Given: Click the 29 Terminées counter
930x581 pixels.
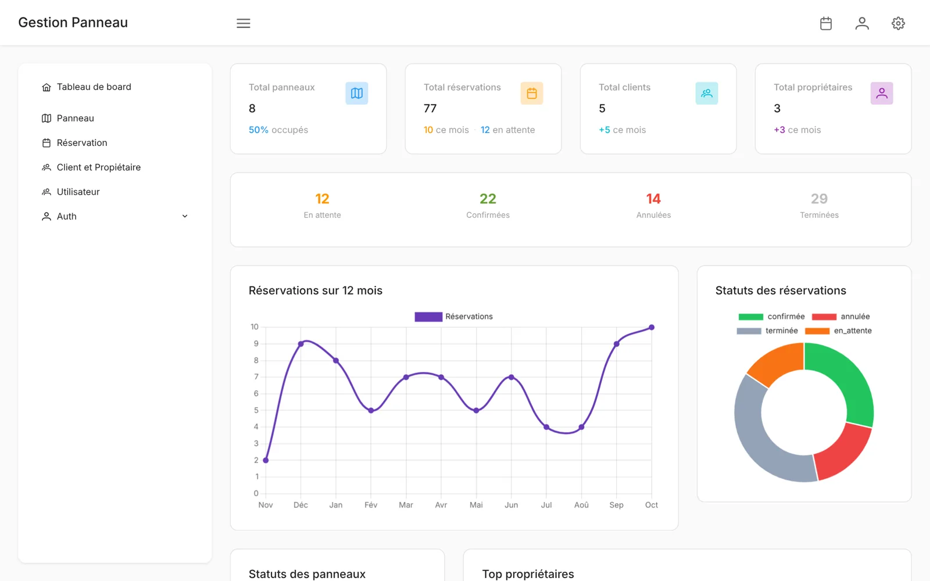Looking at the screenshot, I should (x=819, y=206).
